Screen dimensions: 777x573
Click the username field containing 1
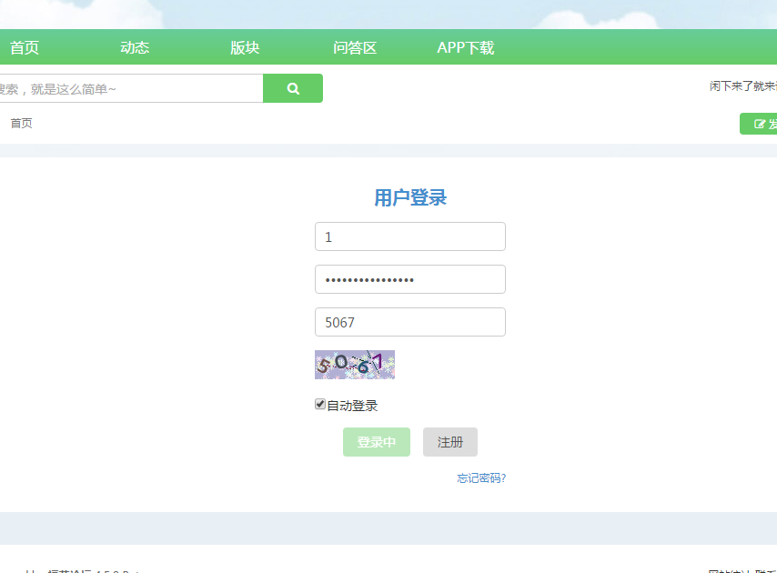pos(409,236)
